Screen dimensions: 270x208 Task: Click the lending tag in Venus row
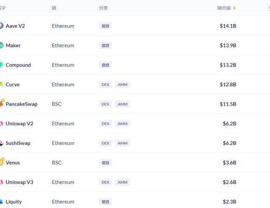[105, 163]
